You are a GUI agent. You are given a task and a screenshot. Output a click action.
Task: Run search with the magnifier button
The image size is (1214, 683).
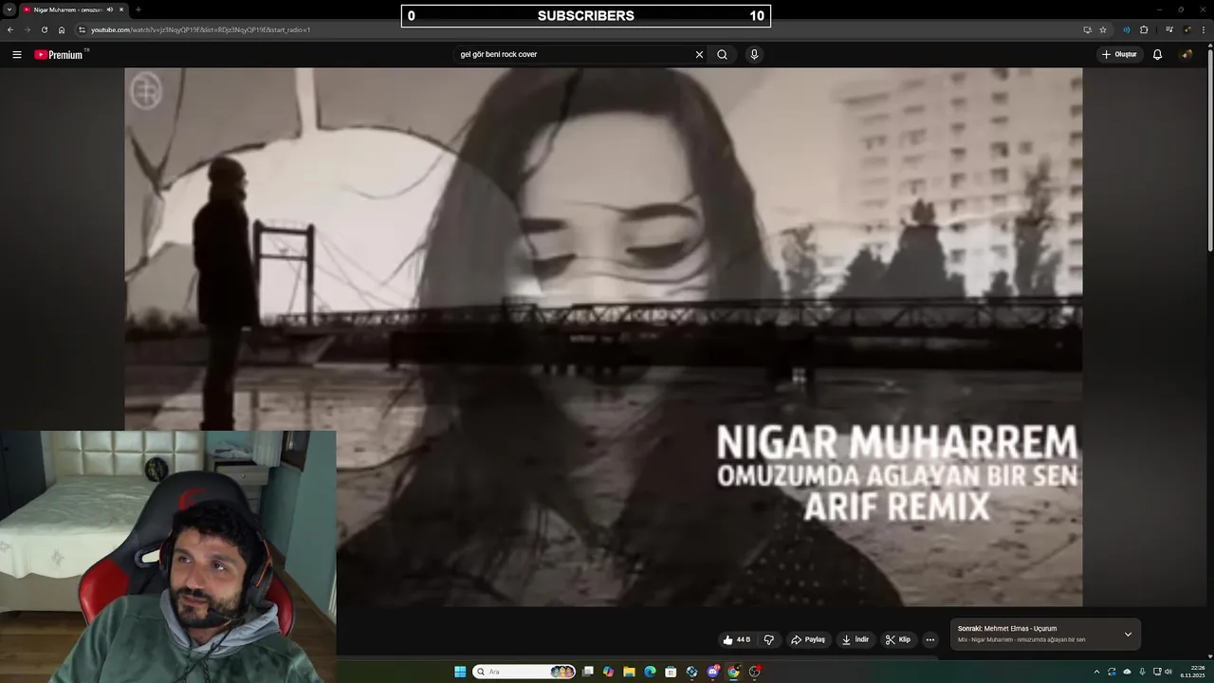click(x=722, y=54)
